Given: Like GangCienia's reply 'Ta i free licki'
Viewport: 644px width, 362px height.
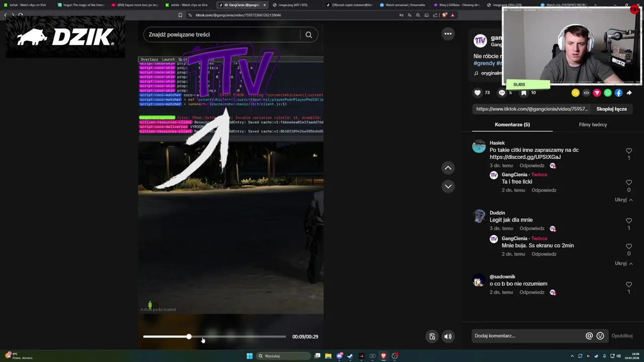Looking at the screenshot, I should [x=628, y=183].
